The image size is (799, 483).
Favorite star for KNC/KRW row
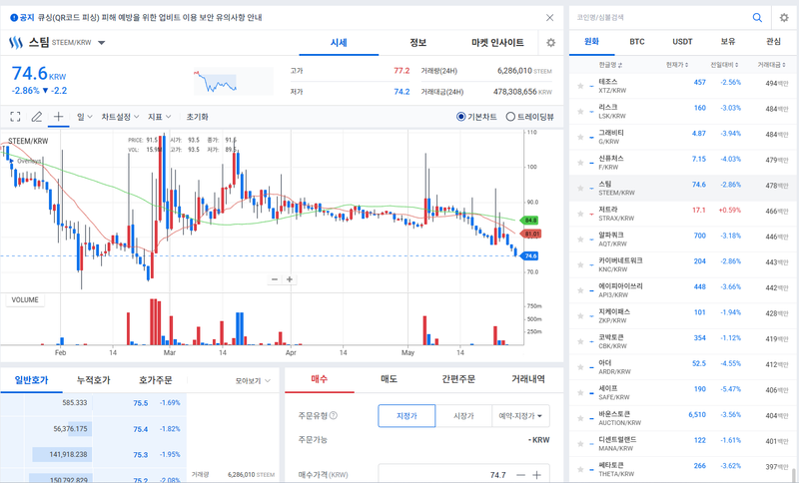(580, 264)
